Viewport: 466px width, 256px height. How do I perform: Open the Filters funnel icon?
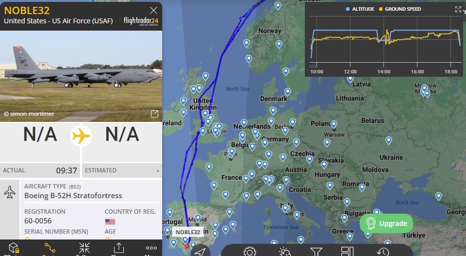pos(316,252)
